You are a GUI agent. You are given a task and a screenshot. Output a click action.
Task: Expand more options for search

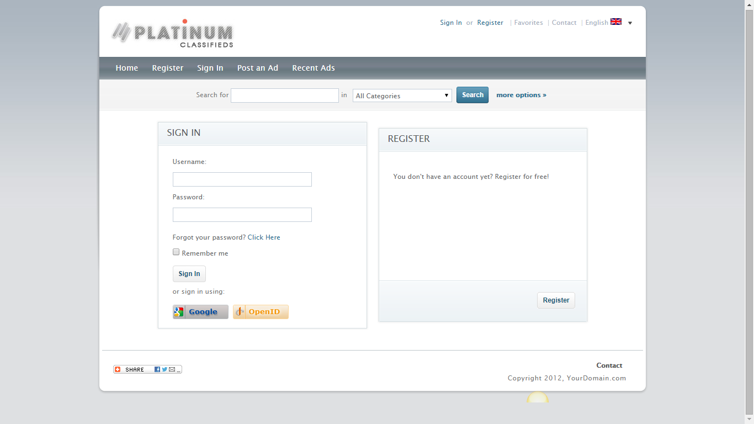(521, 95)
